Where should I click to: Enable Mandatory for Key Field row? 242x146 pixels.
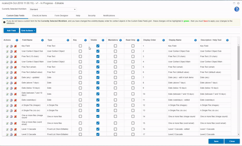tap(115, 46)
